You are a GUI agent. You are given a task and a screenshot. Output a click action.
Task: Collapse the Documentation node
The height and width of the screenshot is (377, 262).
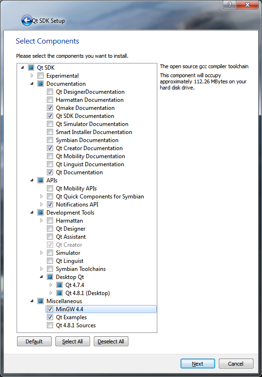(x=32, y=84)
